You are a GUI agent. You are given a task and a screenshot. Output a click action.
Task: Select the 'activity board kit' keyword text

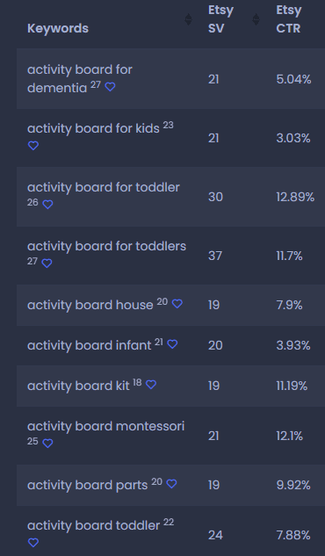[x=78, y=386]
